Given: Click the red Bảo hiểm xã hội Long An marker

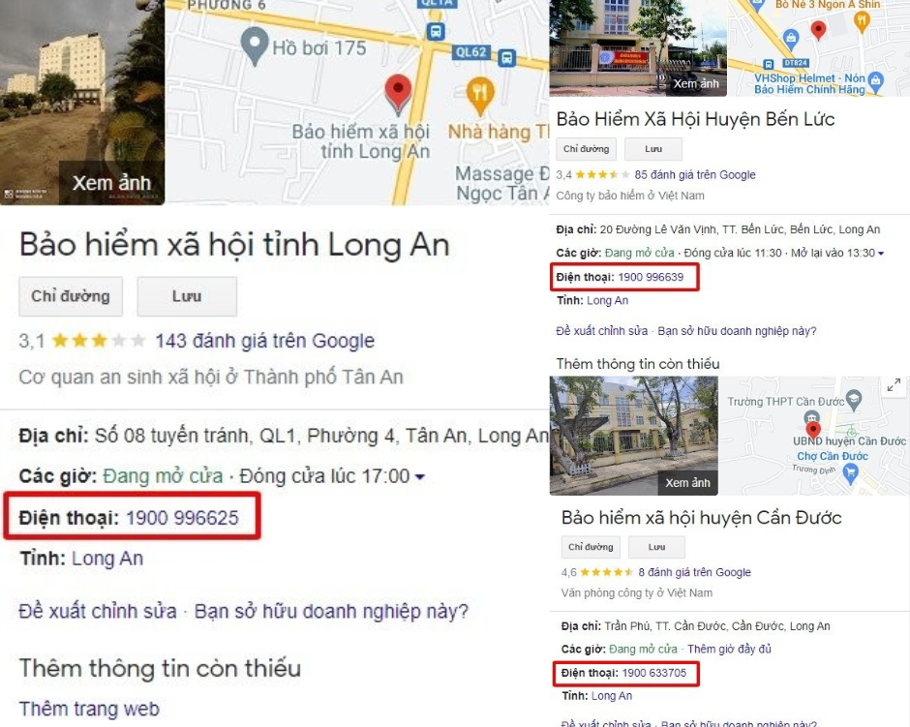Looking at the screenshot, I should coord(398,93).
